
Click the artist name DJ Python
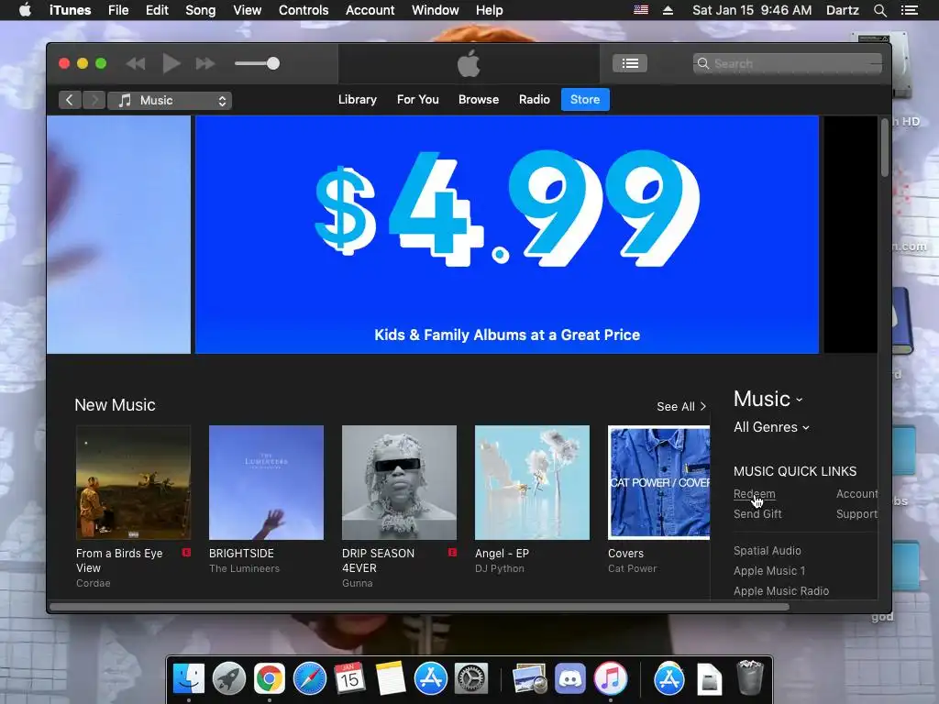500,568
